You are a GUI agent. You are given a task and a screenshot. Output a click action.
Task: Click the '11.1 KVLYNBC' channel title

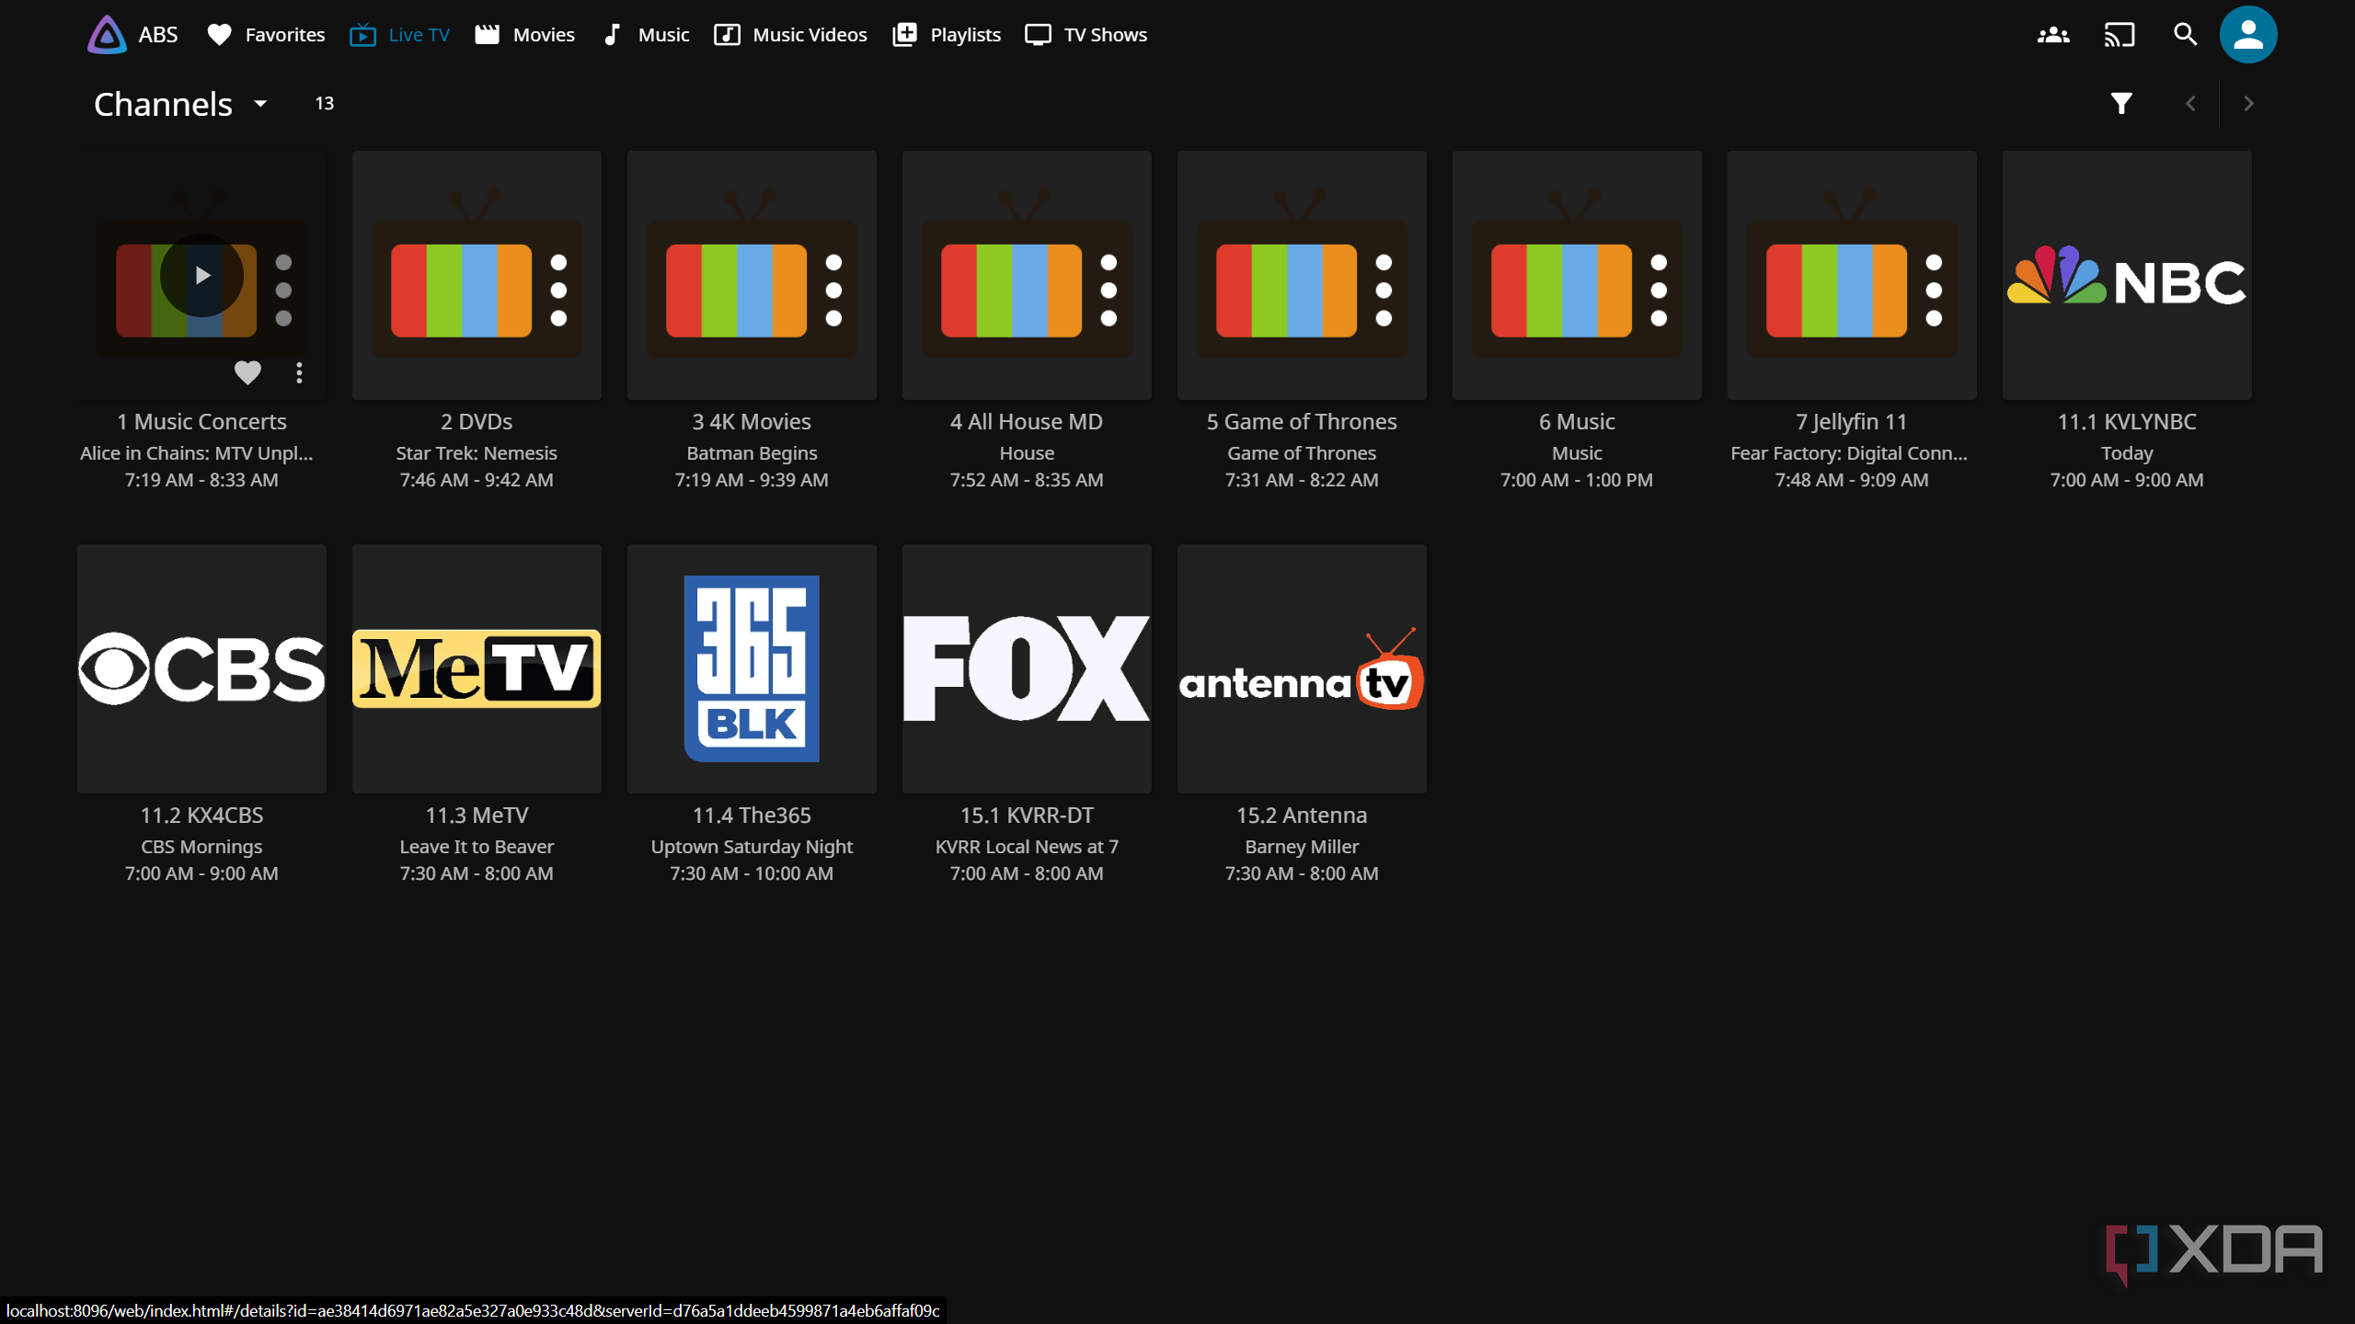[2127, 422]
